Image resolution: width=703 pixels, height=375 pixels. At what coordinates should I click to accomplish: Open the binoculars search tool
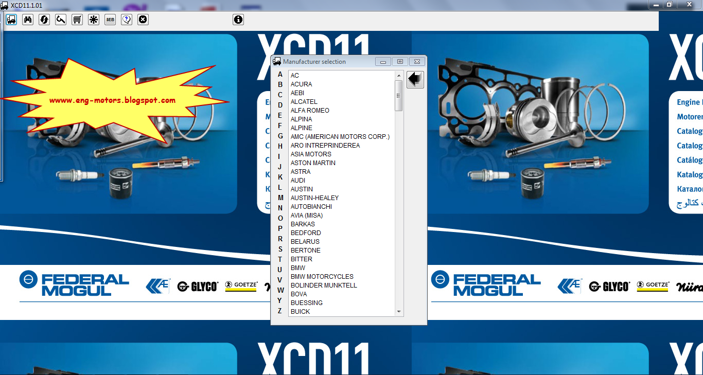tap(27, 20)
